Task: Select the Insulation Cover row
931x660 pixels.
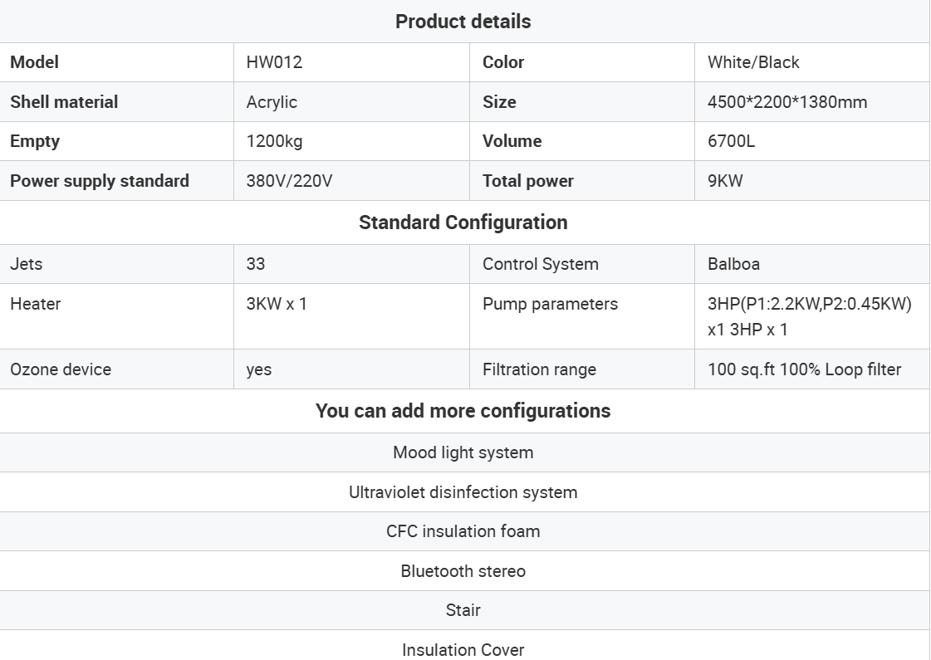Action: coord(463,649)
